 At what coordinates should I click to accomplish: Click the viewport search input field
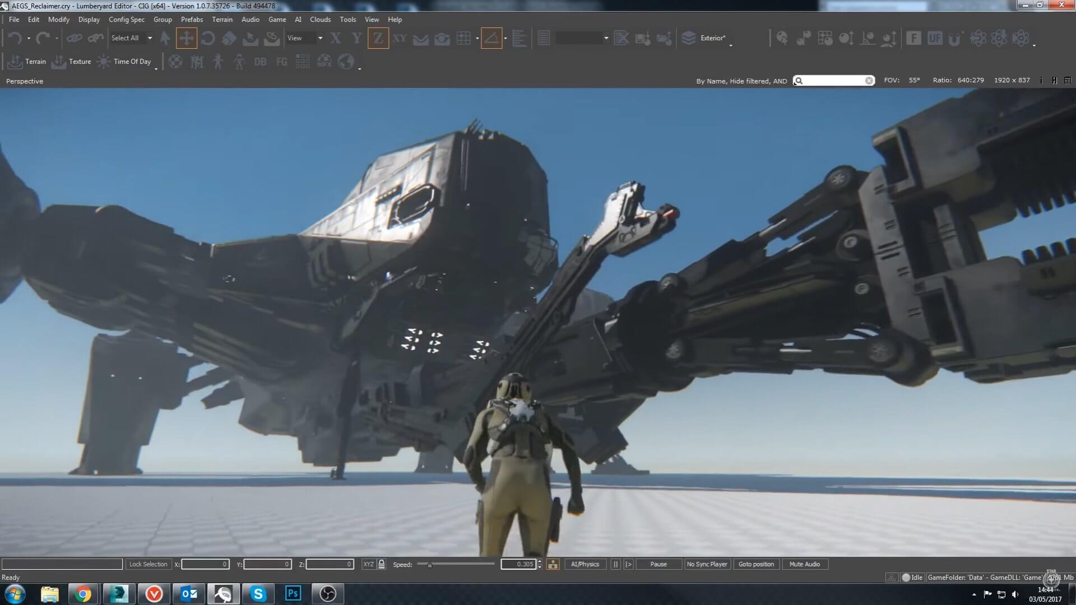click(x=833, y=81)
